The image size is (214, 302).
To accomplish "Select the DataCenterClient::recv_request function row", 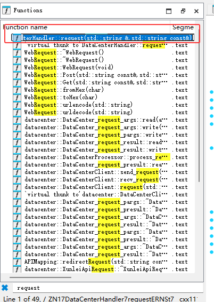I will click(x=104, y=179).
